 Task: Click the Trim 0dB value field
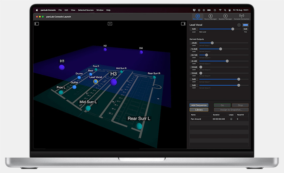tap(245, 29)
